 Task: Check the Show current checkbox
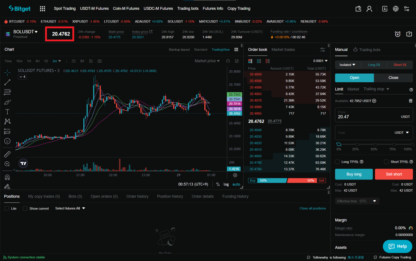25,208
